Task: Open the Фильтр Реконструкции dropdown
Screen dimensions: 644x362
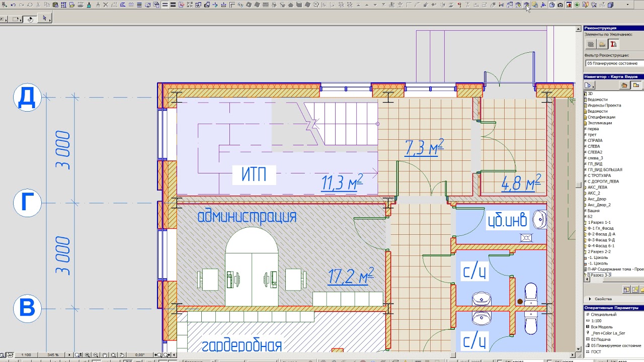Action: click(x=614, y=63)
